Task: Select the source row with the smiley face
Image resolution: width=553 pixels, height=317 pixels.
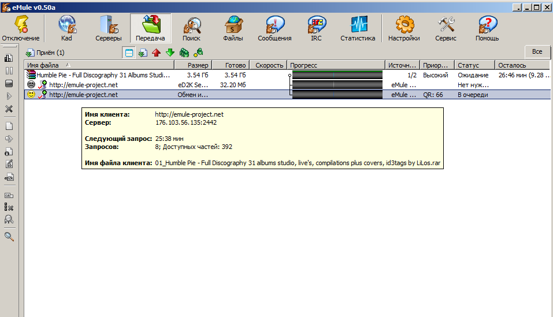Action: (287, 95)
